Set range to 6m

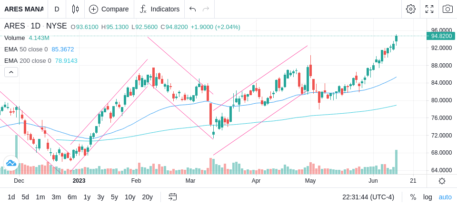pyautogui.click(x=72, y=197)
